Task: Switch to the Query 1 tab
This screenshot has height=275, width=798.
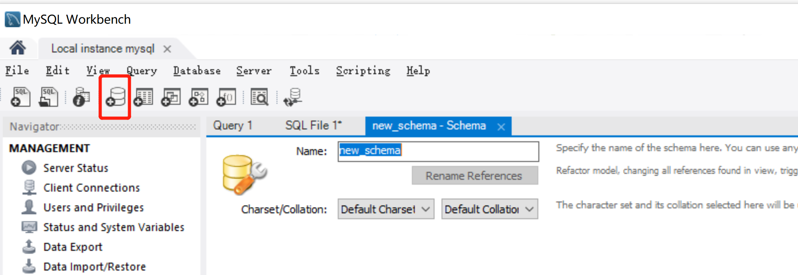Action: 233,125
